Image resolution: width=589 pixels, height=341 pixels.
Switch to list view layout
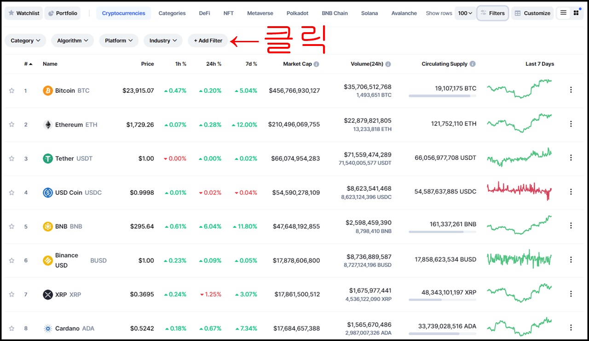point(563,13)
